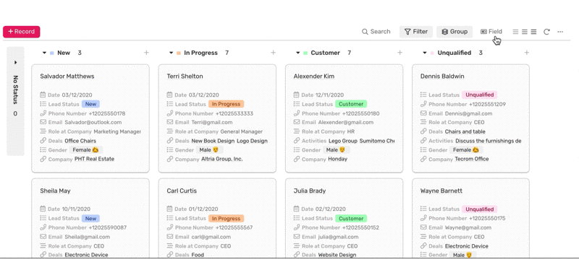Add a card to the Customer column
The image size is (579, 278).
coord(400,53)
